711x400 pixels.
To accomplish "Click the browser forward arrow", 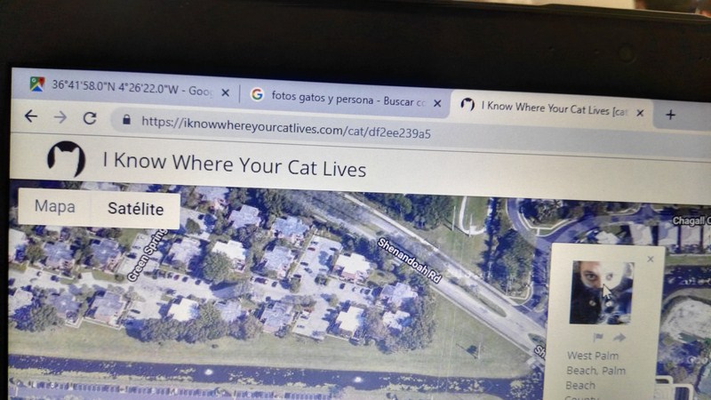I will [60, 117].
